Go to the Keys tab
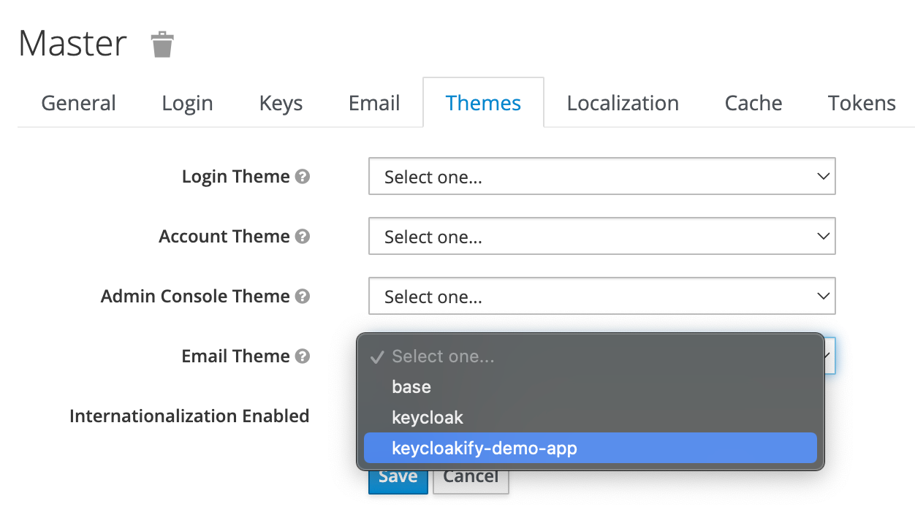The image size is (915, 523). pyautogui.click(x=281, y=103)
